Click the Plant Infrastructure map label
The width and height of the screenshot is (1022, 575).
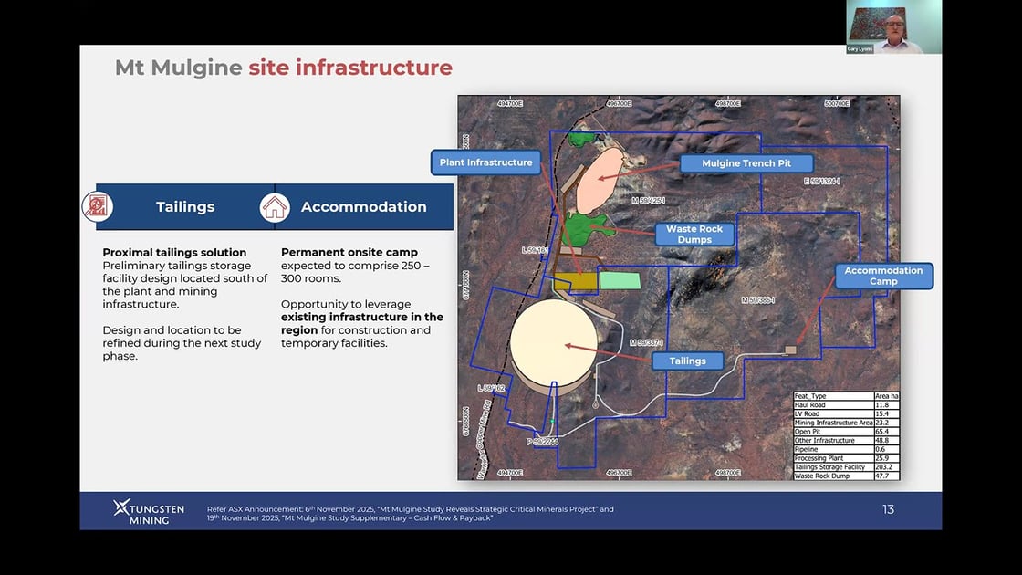tap(485, 162)
